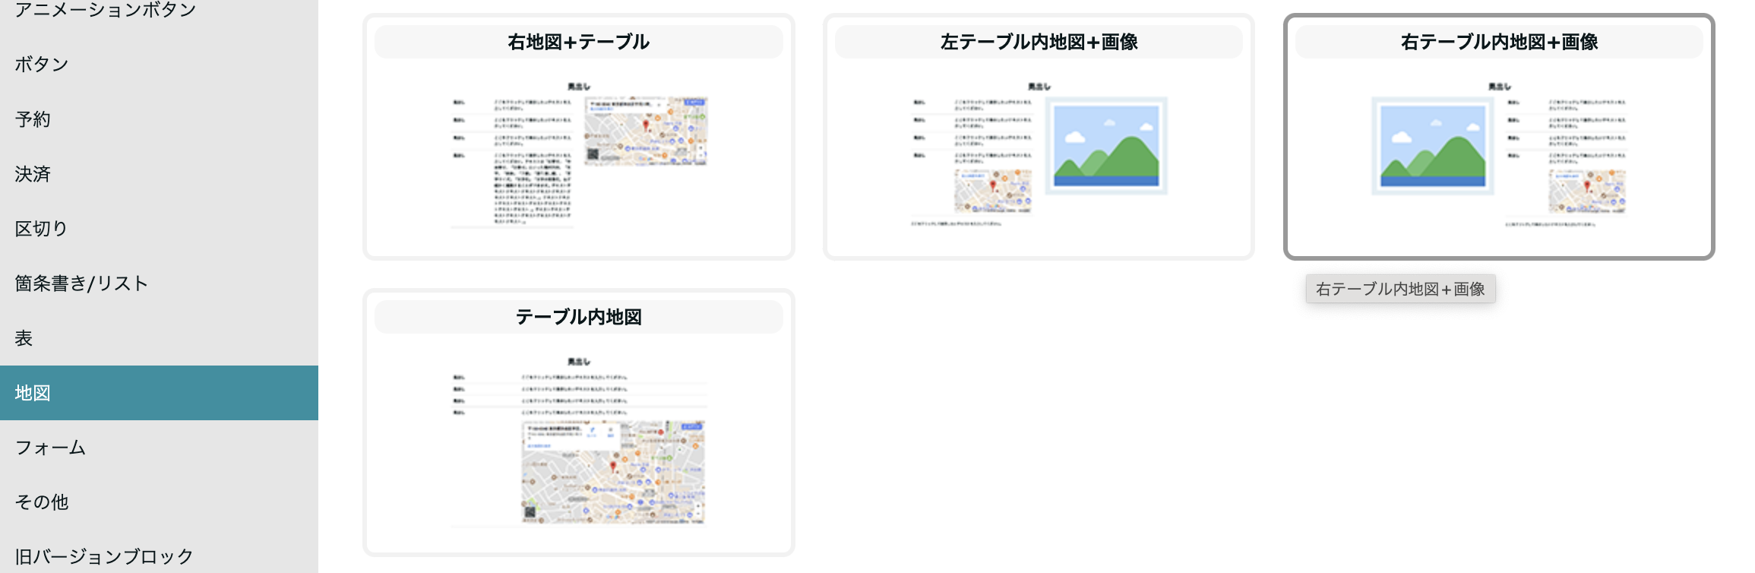Click small map in 右テーブル内地図+画像 card
The height and width of the screenshot is (573, 1755).
(x=1587, y=192)
